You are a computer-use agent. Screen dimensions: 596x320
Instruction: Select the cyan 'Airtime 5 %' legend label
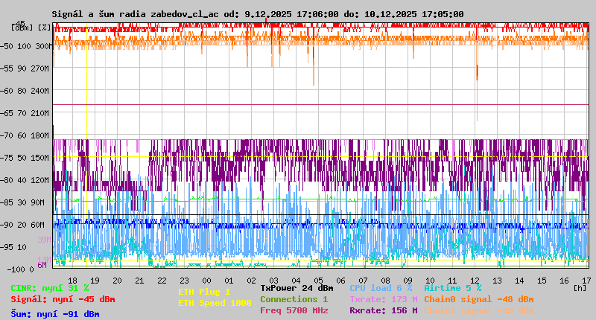(452, 288)
